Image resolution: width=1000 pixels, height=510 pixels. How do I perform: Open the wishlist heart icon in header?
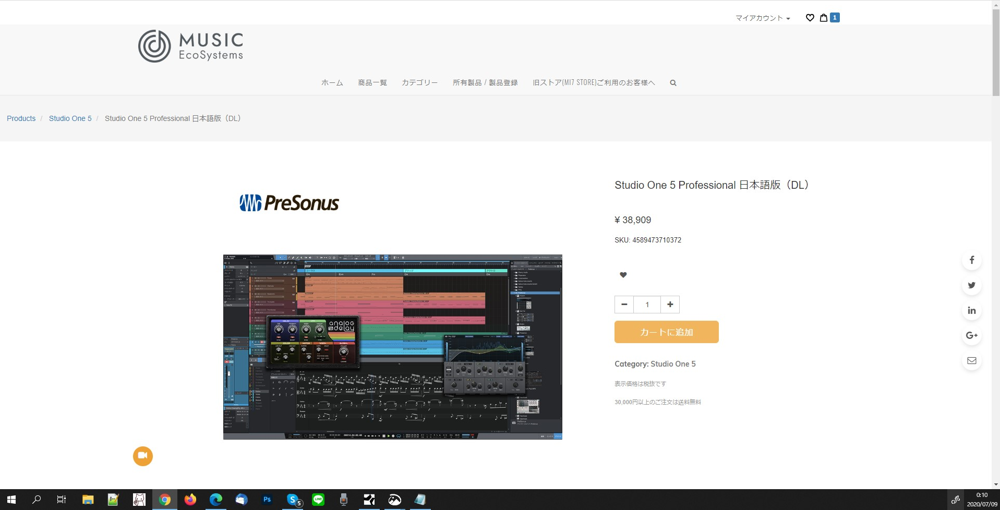click(810, 18)
